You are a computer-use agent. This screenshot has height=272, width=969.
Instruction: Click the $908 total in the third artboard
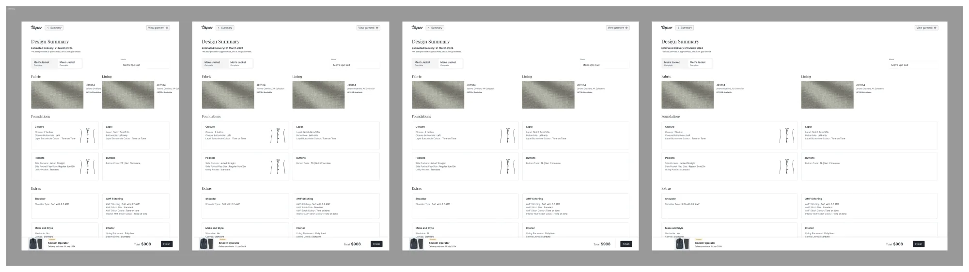(x=606, y=244)
